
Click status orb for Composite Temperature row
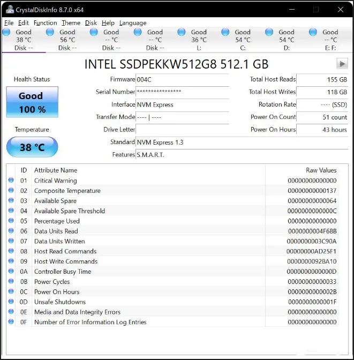11,190
